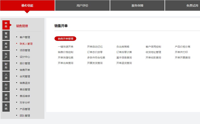
Task: Select the 销售 sidebar category block
Action: [6, 25]
